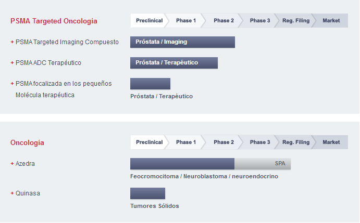Select Phase 2 stage in PSMA Targeted section
This screenshot has width=360, height=223.
point(224,21)
